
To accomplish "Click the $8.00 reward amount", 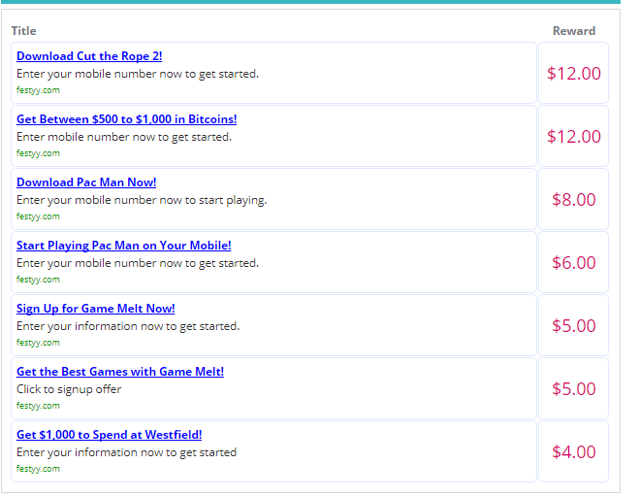I will (573, 200).
